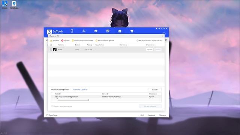Image resolution: width=240 pixels, height=135 pixels.
Task: Click Расположение файлов label
Action: (106, 40)
